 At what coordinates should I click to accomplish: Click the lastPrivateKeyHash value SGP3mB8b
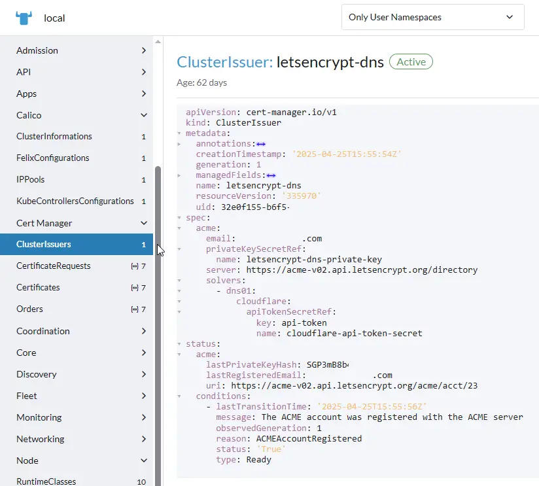pos(328,365)
